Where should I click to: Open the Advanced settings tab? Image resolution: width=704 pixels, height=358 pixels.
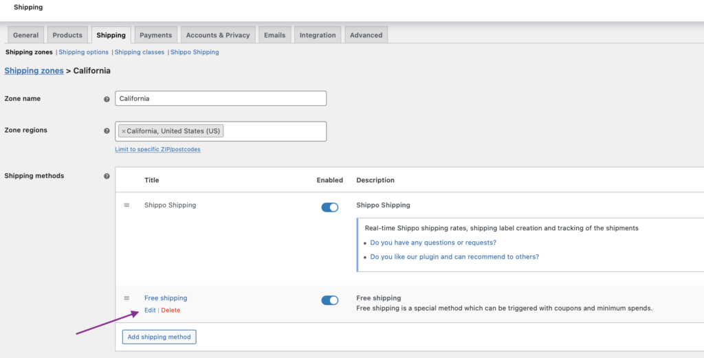click(366, 35)
